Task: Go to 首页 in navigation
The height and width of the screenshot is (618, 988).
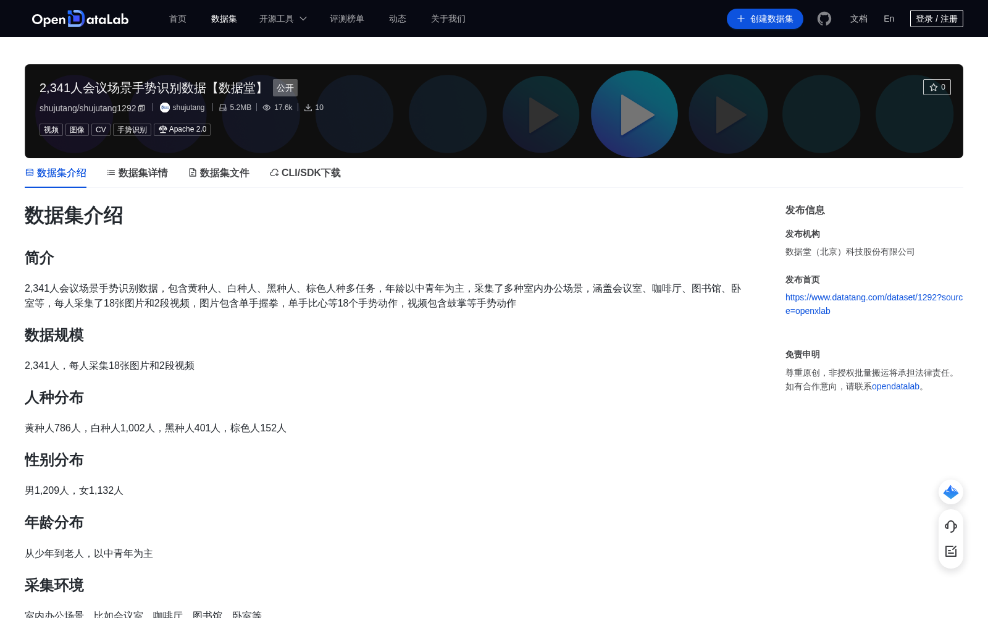Action: point(178,19)
